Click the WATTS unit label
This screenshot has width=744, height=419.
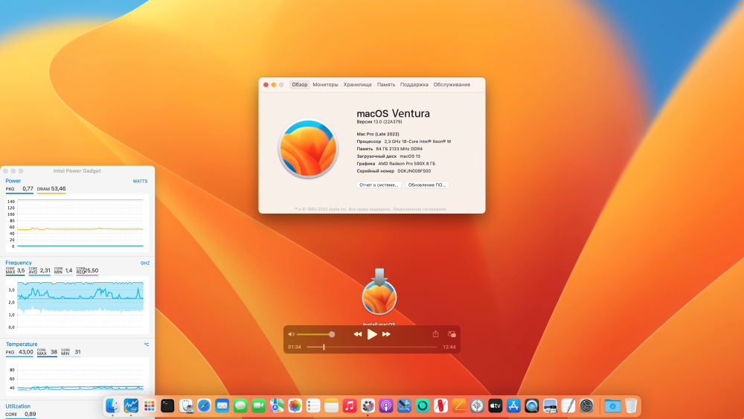[140, 182]
